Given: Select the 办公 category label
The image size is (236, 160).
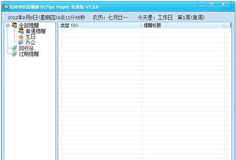Looking at the screenshot, I should (30, 42).
